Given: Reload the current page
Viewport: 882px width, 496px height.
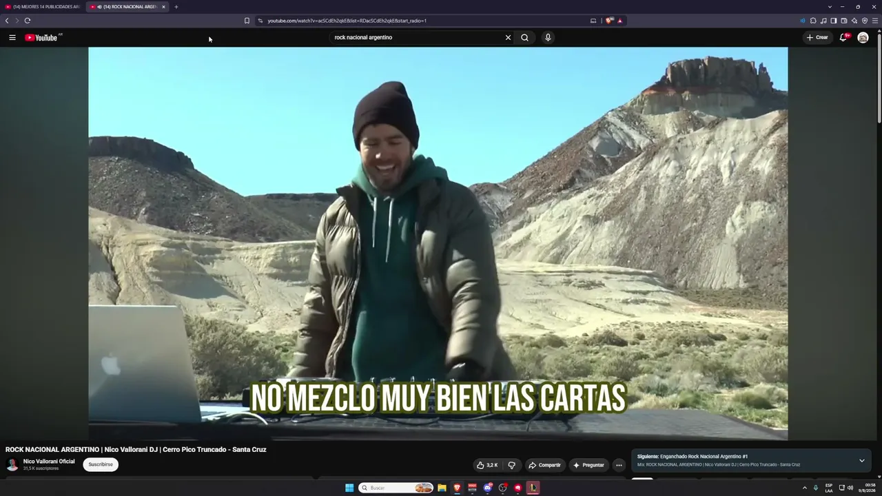Looking at the screenshot, I should click(x=28, y=21).
